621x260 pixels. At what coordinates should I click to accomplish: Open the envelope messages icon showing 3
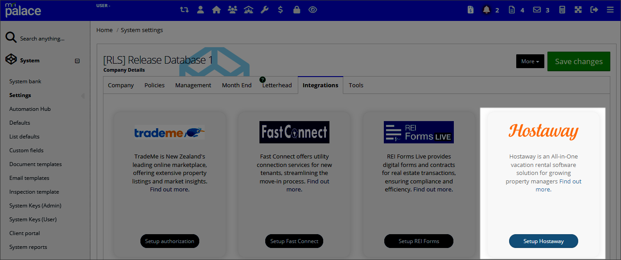coord(537,9)
